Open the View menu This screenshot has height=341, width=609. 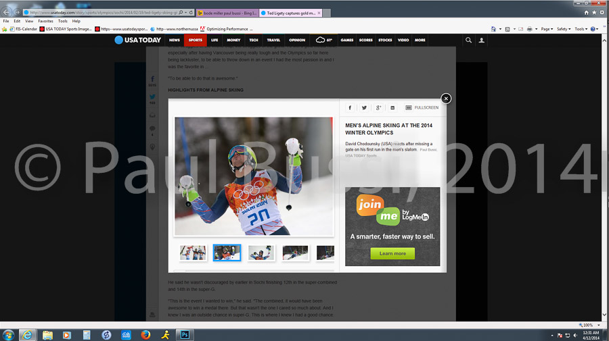(x=29, y=21)
